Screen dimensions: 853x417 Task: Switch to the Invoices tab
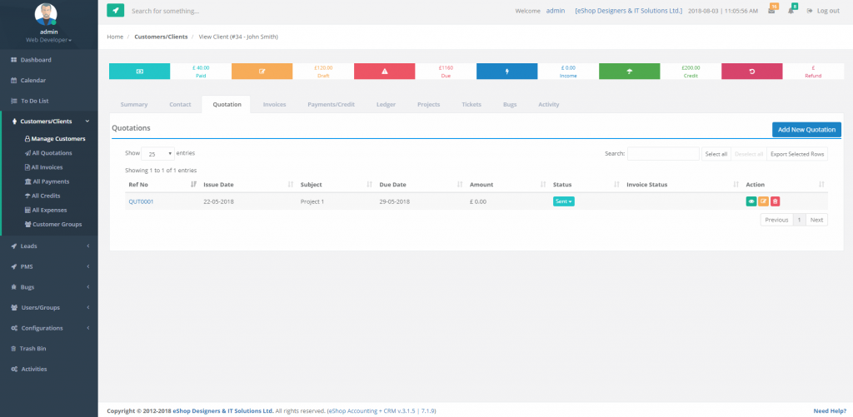pyautogui.click(x=274, y=105)
